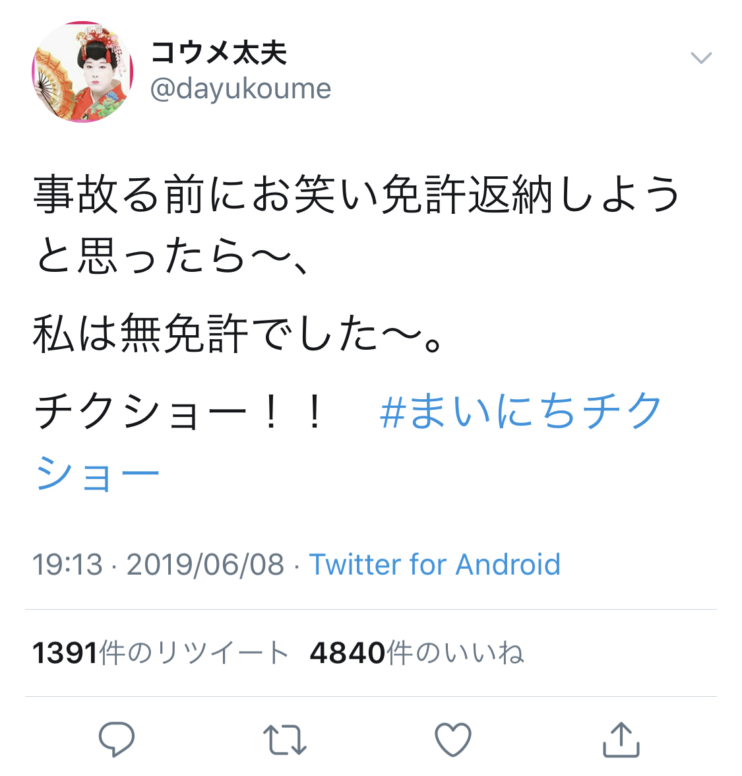Click the line 私は無免許でした〜。

tap(237, 334)
